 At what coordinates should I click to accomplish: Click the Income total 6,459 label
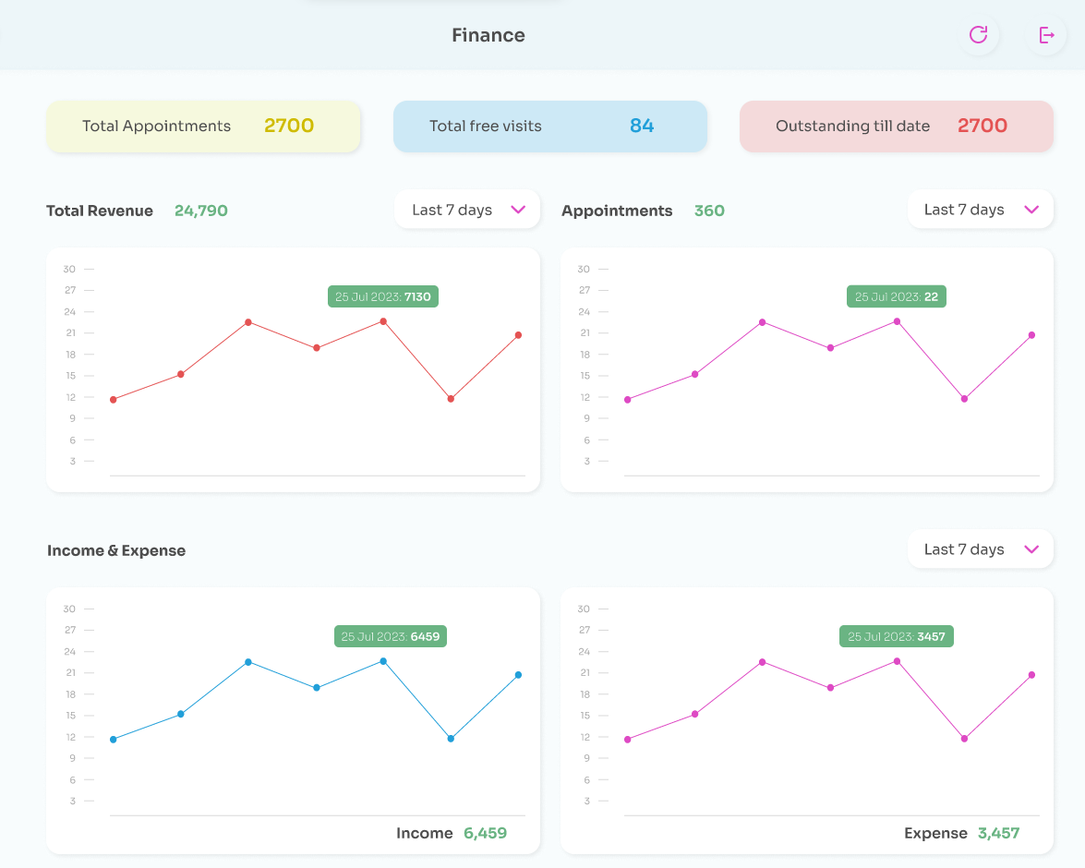(x=485, y=833)
